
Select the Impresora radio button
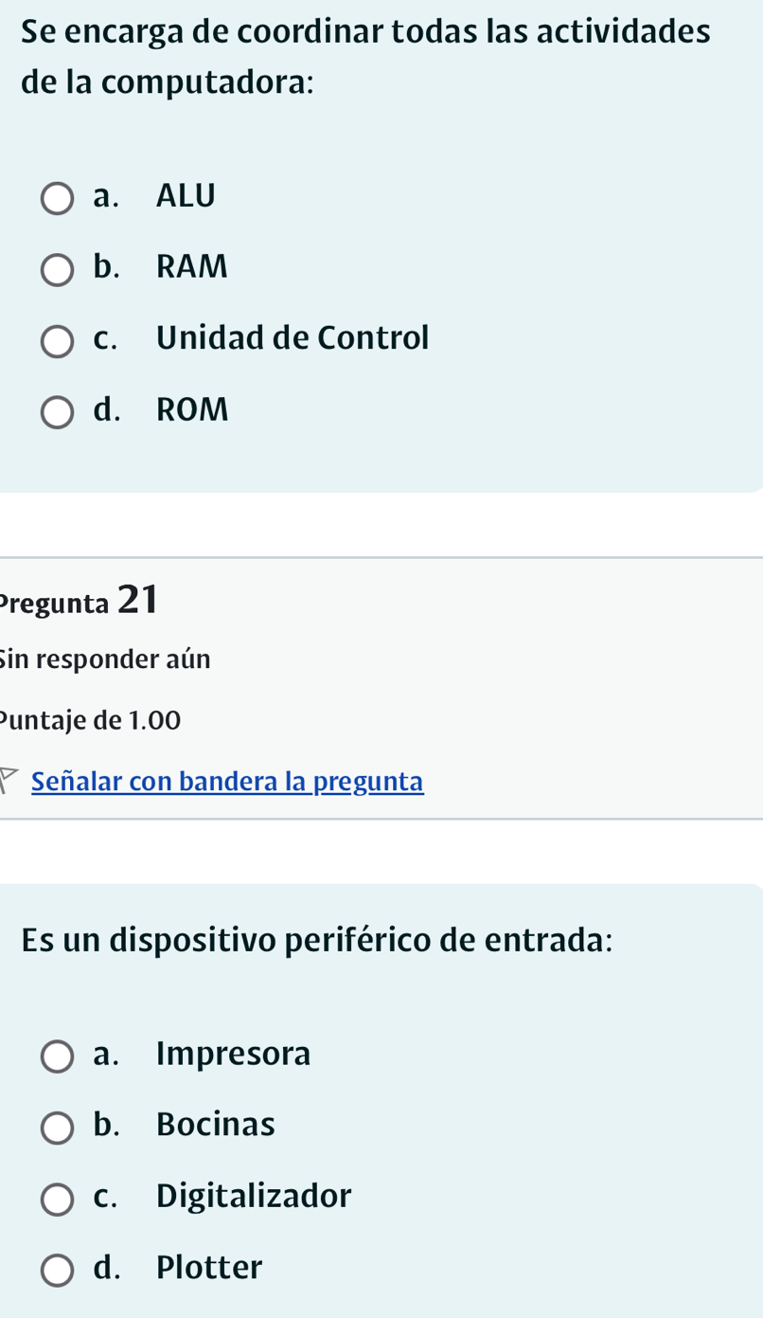(57, 1056)
